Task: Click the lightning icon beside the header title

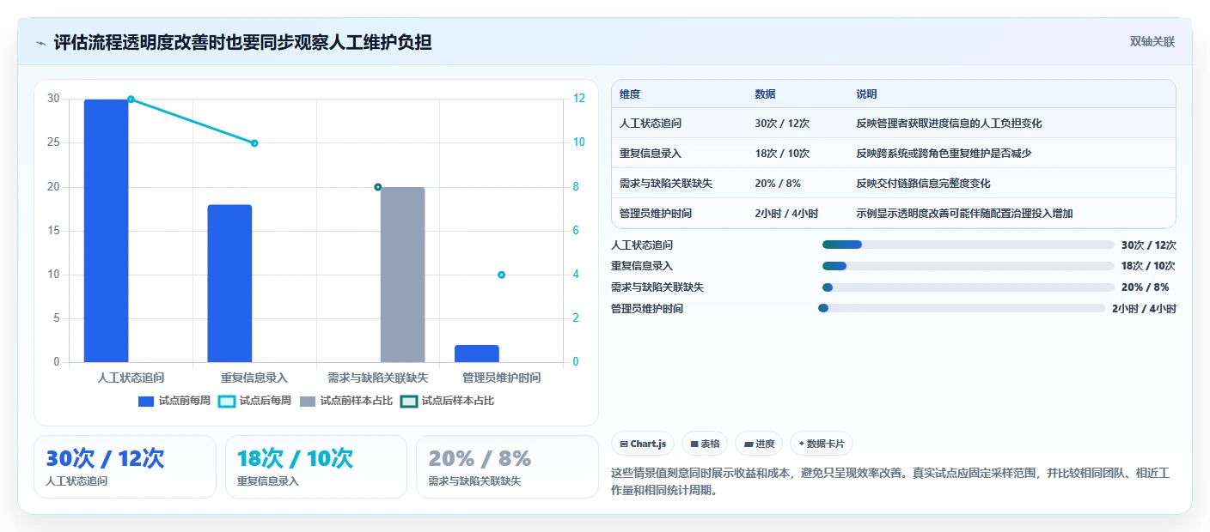Action: click(x=40, y=42)
